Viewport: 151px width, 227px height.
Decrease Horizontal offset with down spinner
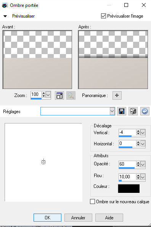(x=138, y=145)
